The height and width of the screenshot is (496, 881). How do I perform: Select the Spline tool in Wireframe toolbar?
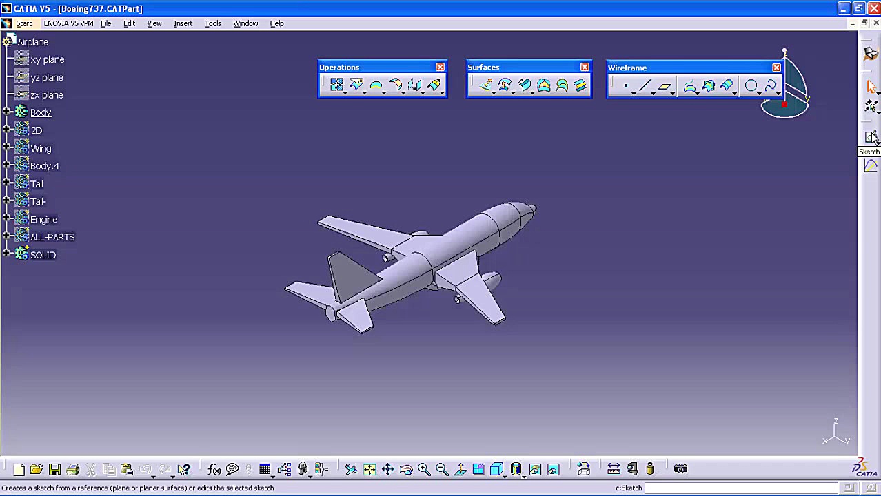pyautogui.click(x=770, y=85)
